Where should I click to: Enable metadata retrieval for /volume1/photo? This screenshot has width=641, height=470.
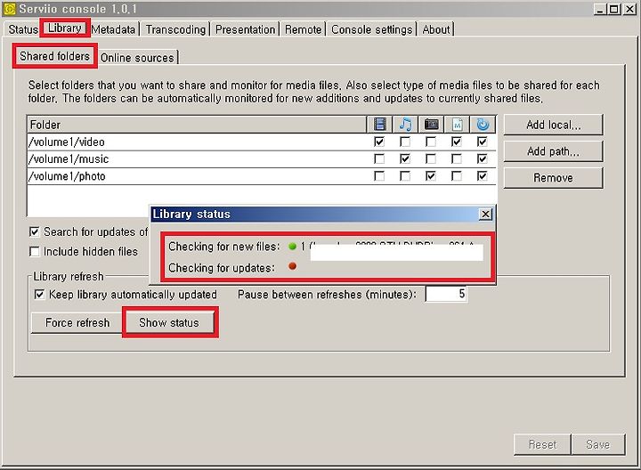[x=457, y=176]
